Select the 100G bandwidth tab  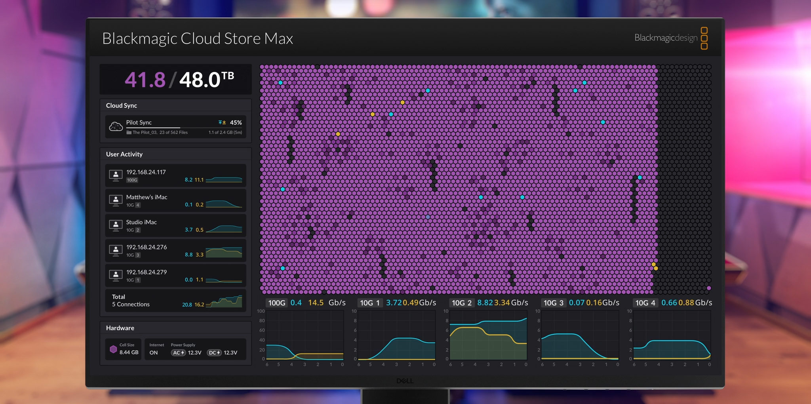point(277,302)
